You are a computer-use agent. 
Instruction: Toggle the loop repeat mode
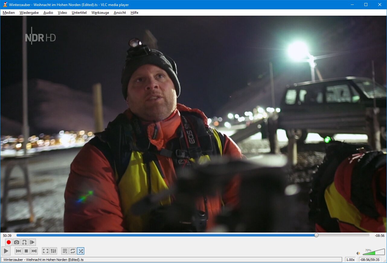pos(72,251)
